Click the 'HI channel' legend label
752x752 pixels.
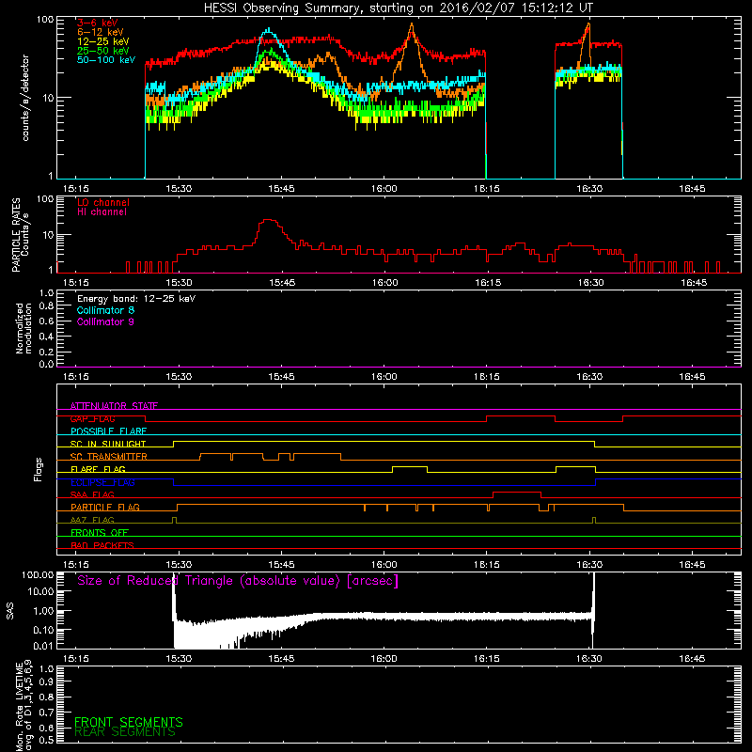102,212
